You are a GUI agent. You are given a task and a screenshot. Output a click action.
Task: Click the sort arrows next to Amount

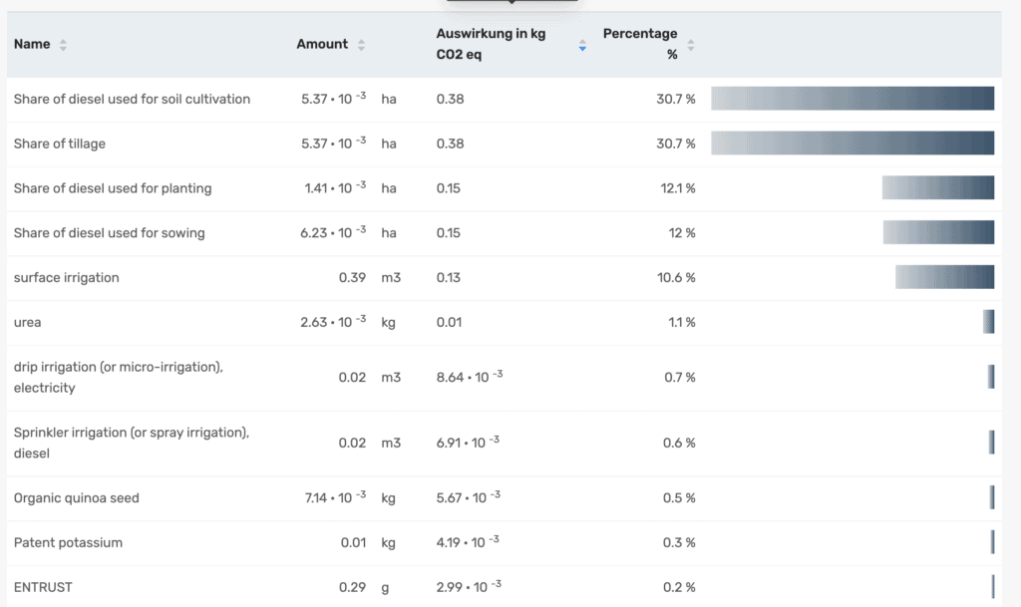click(x=361, y=45)
